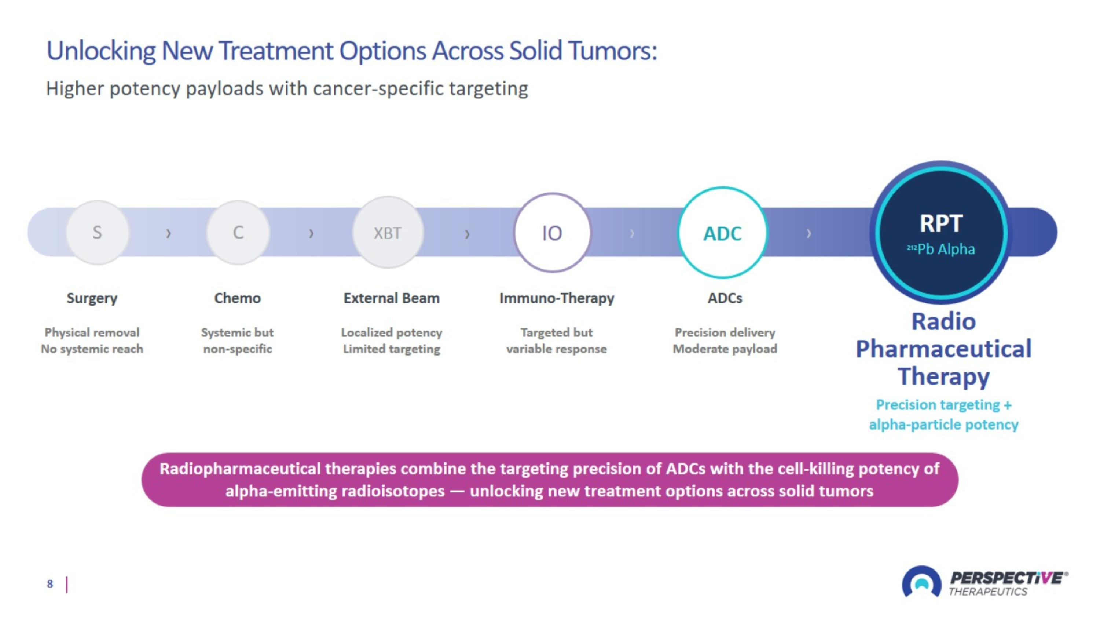The width and height of the screenshot is (1100, 619).
Task: Click the ADC teal-ringed circle
Action: tap(722, 233)
